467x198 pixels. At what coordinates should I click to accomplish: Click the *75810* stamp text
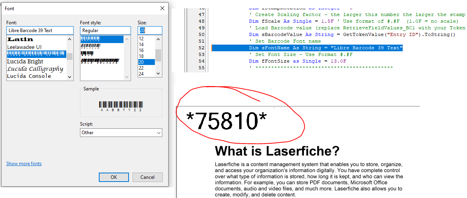[x=226, y=121]
